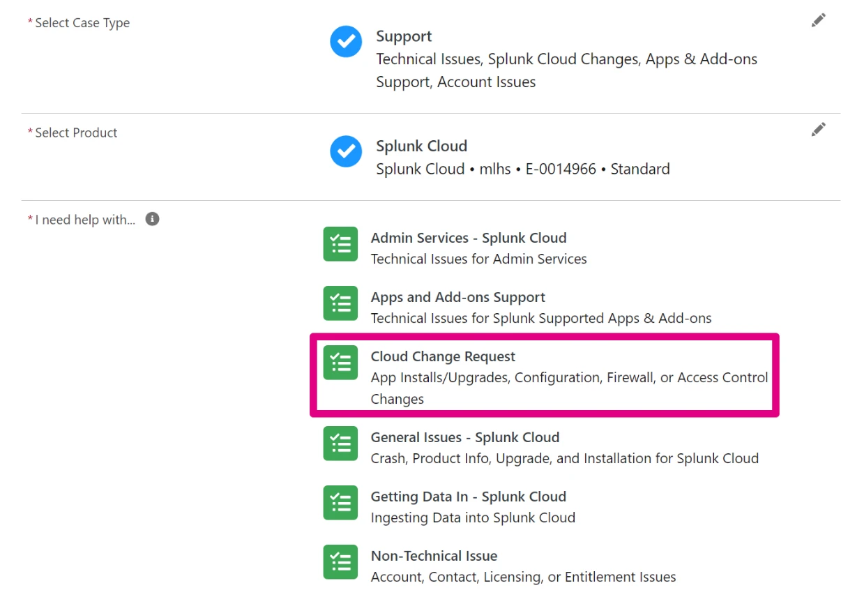The image size is (848, 590).
Task: Click the Admin Services checklist icon
Action: [x=340, y=244]
